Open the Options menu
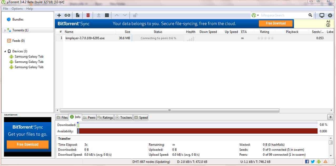The width and height of the screenshot is (336, 166). [x=17, y=8]
